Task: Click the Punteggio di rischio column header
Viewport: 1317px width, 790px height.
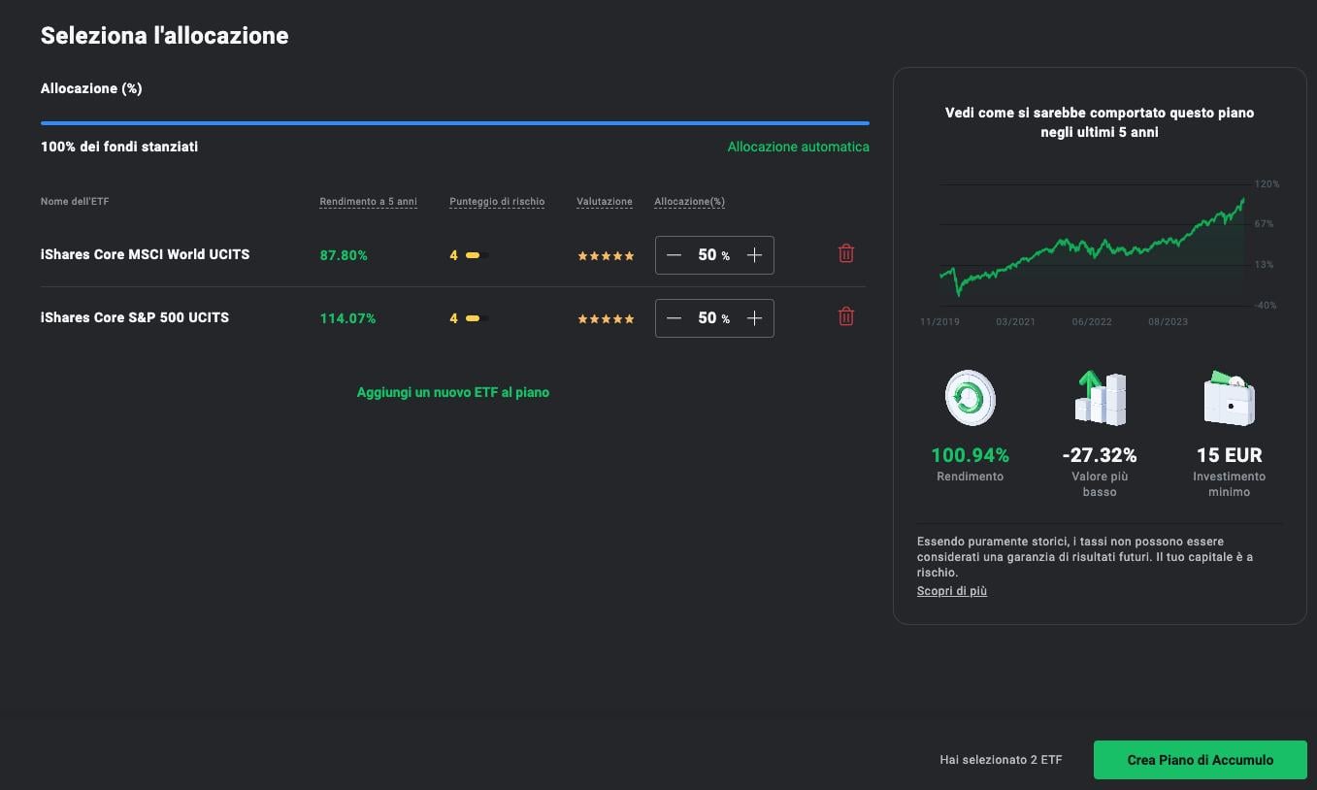Action: coord(497,202)
